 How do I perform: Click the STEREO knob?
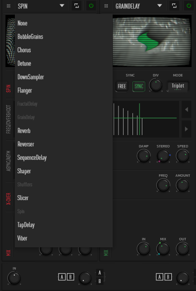[163, 156]
